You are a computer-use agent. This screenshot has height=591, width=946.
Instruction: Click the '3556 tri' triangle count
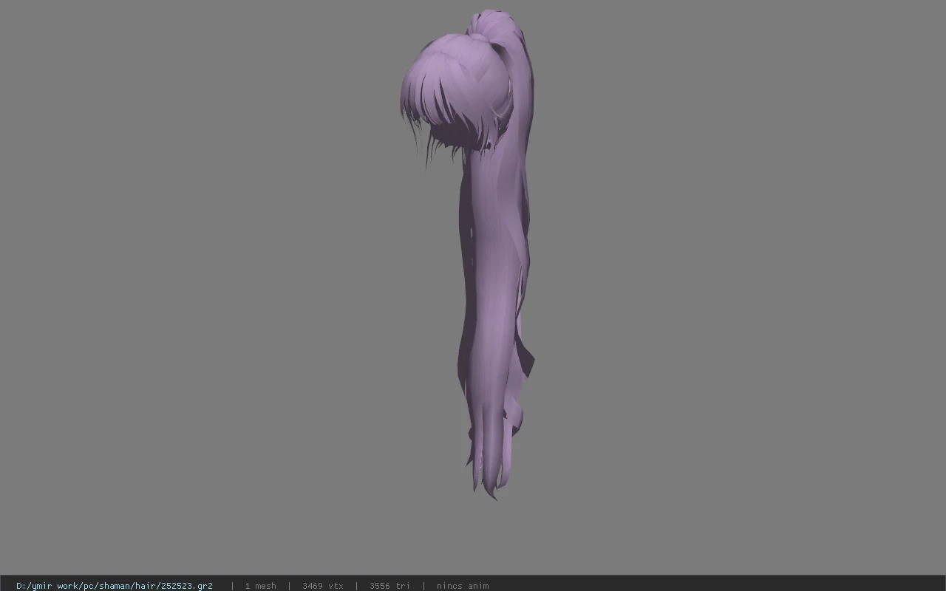coord(389,586)
